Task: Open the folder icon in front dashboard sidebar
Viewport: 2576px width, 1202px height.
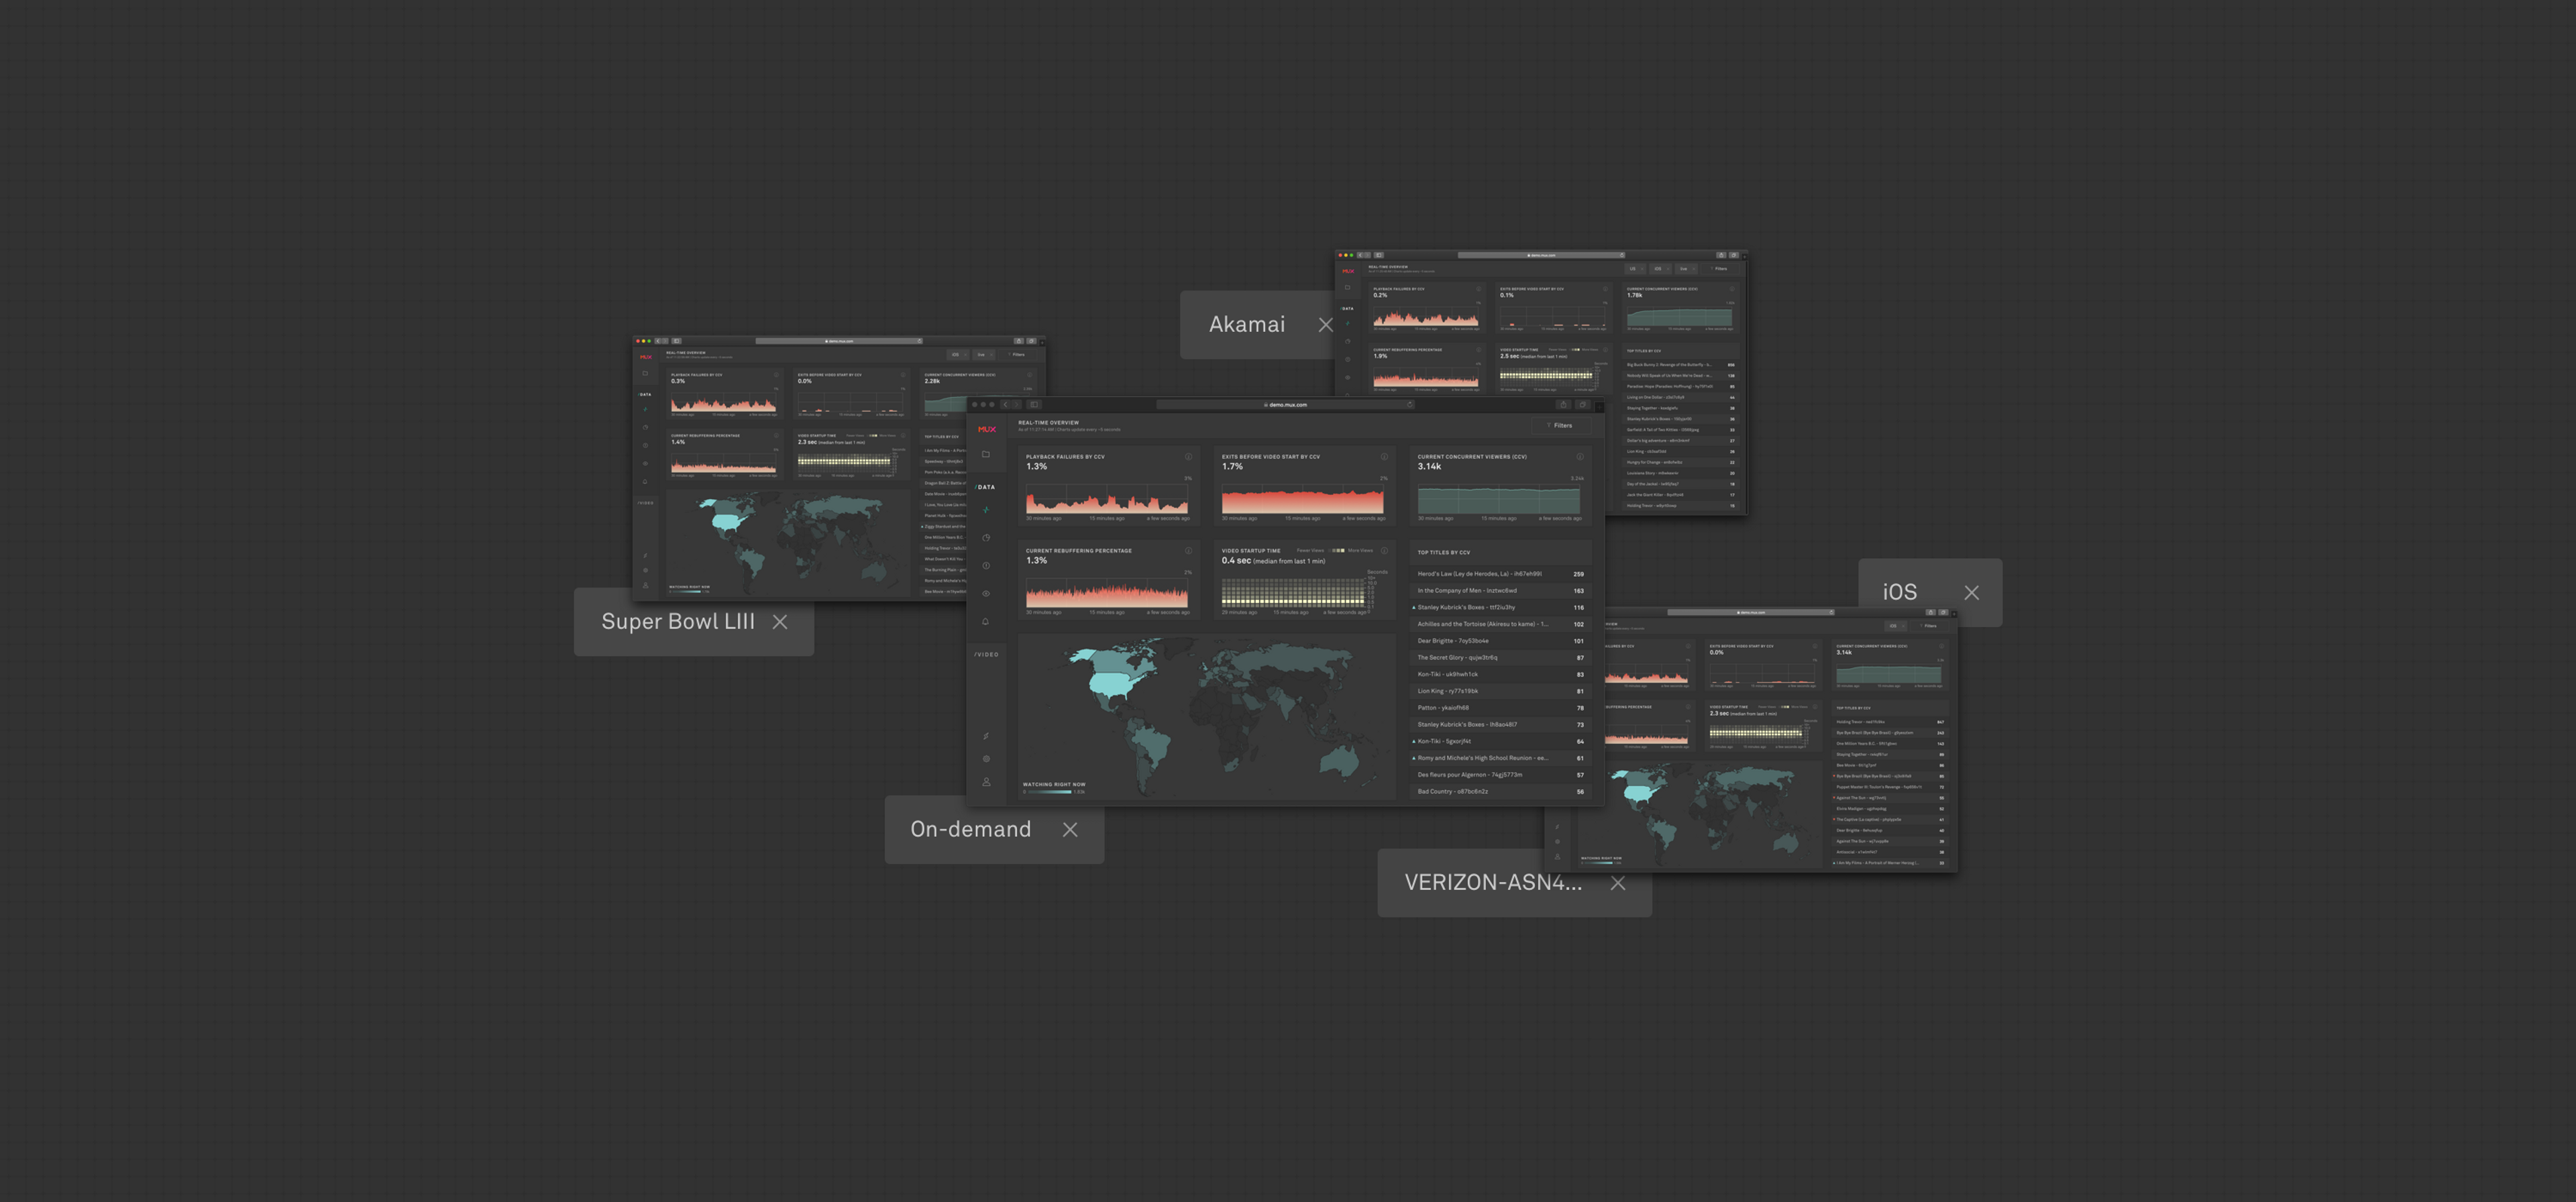Action: [x=985, y=454]
